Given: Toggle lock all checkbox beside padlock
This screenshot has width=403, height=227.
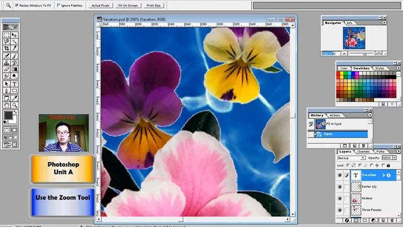Looking at the screenshot, I should tap(383, 165).
